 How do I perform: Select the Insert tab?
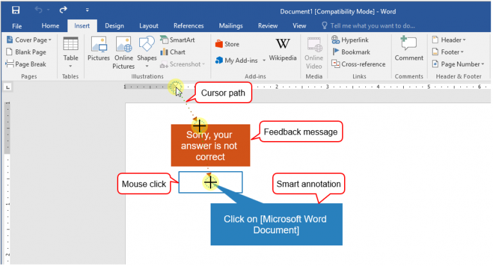[82, 26]
